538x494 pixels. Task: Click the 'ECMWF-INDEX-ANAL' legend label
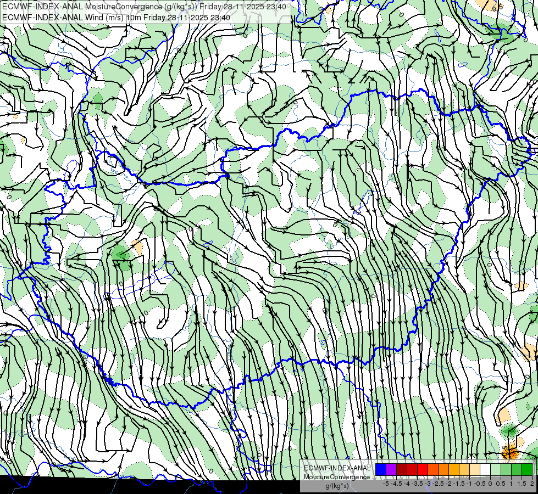point(337,468)
